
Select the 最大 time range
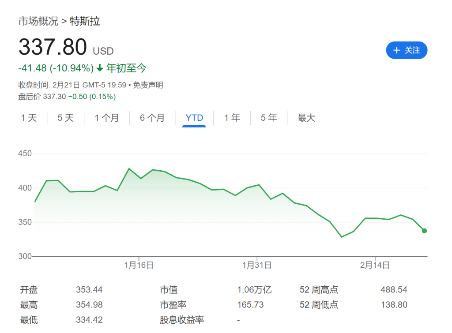click(x=306, y=118)
